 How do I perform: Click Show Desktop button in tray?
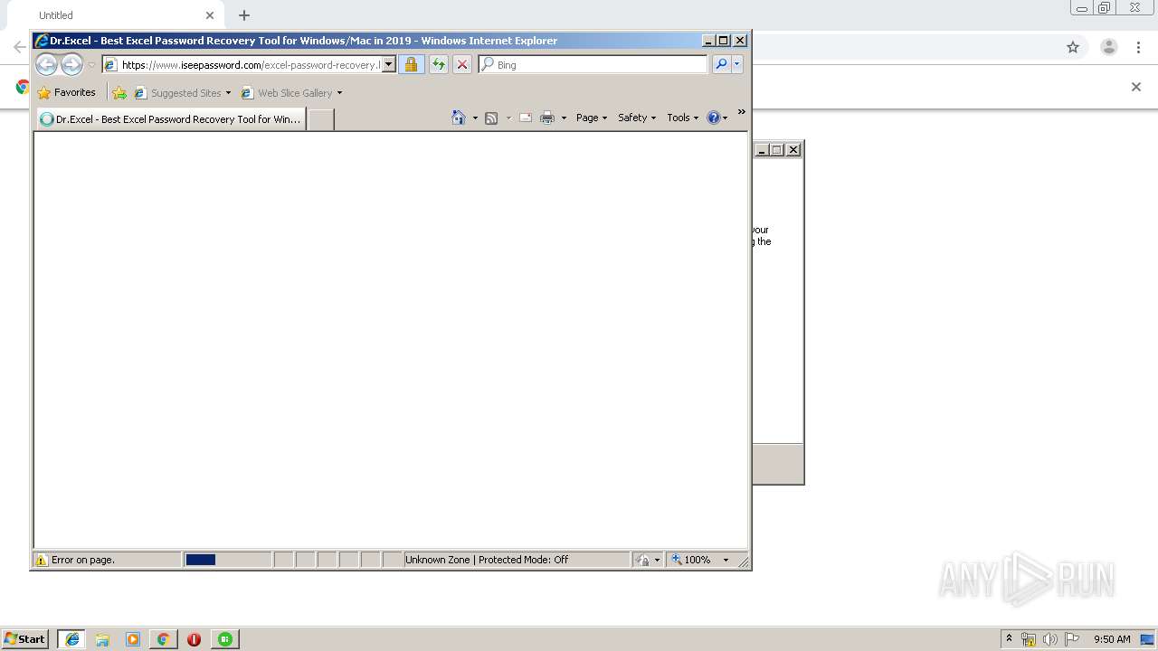tap(1149, 639)
